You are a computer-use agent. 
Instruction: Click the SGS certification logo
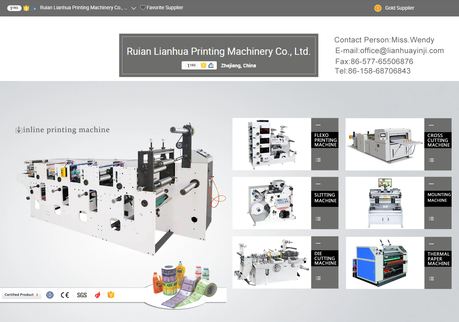82,295
